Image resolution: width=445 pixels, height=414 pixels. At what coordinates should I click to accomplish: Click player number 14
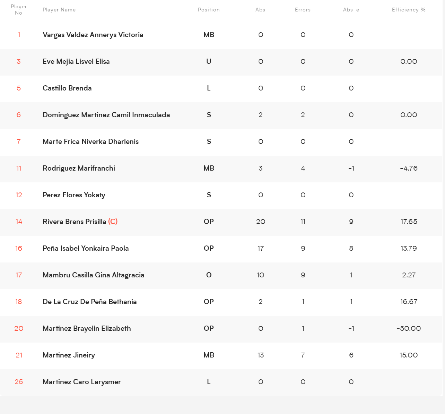(x=19, y=222)
